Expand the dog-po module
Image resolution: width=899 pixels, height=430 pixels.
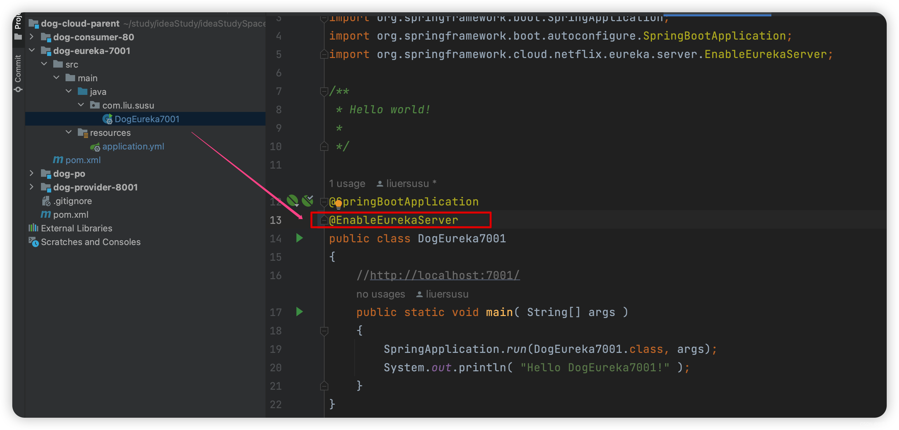click(32, 173)
